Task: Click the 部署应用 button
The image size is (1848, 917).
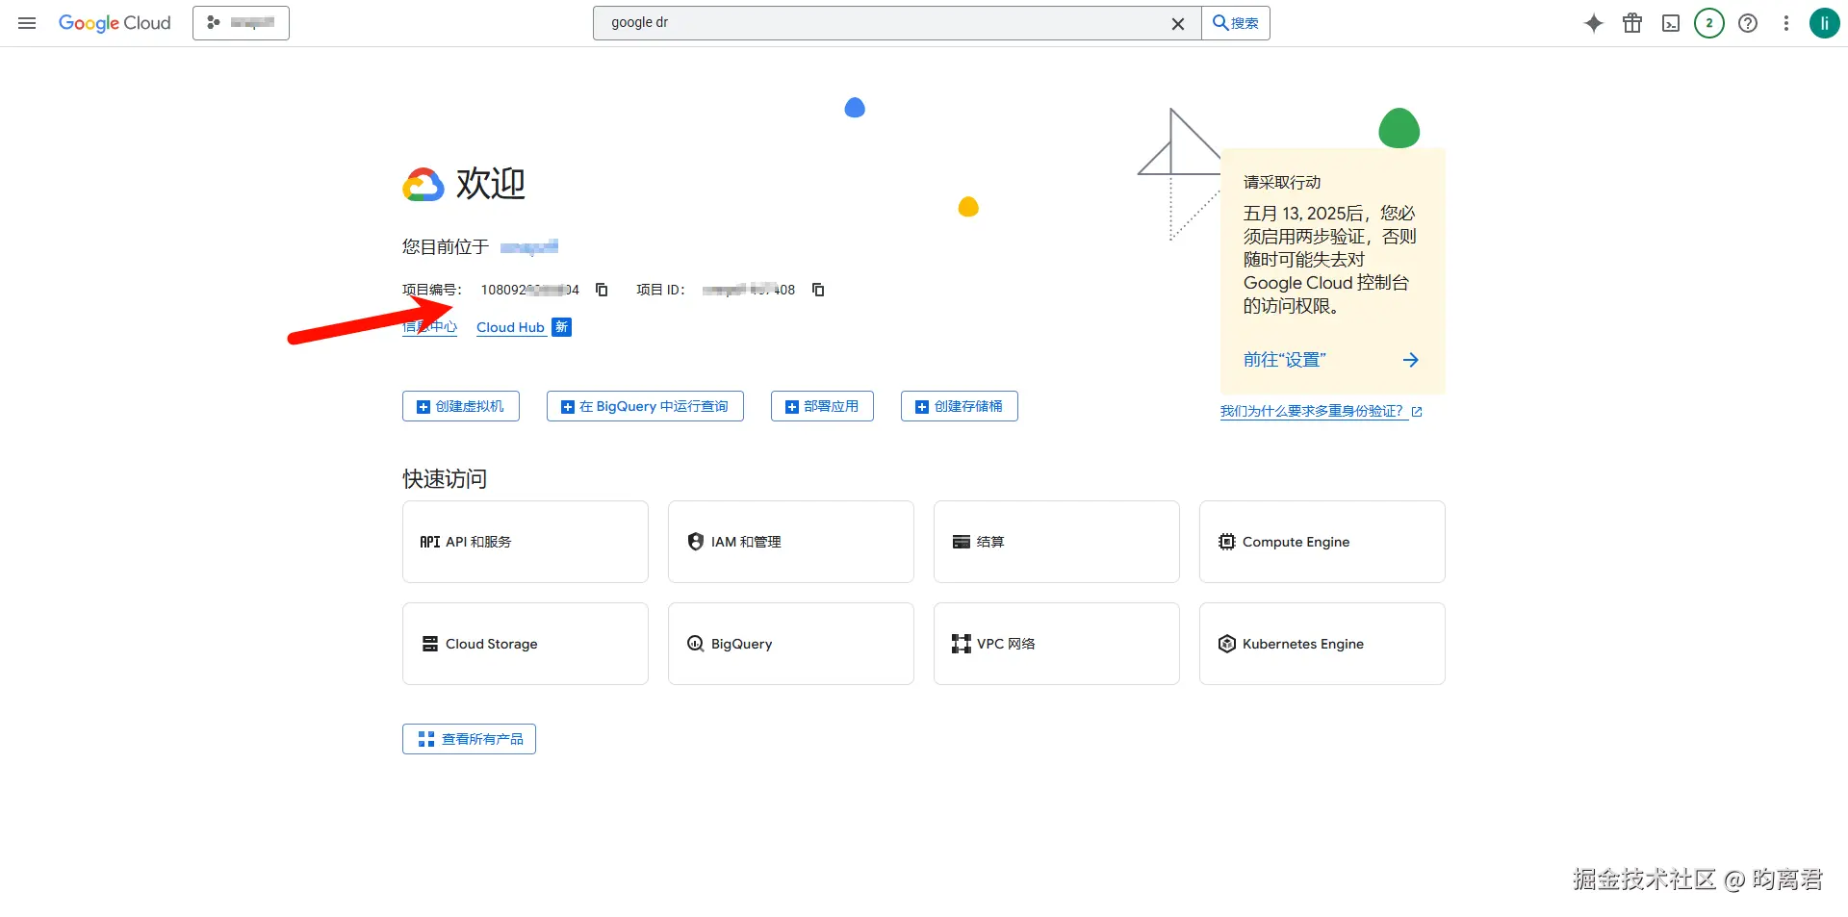Action: (822, 406)
